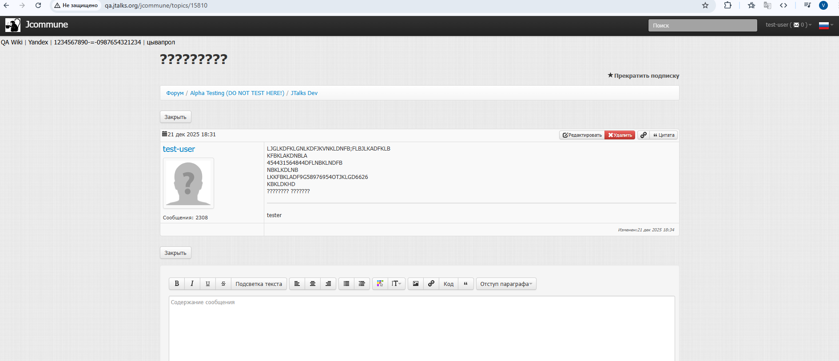Insert a link in the editor toolbar
This screenshot has height=361, width=839.
point(431,284)
